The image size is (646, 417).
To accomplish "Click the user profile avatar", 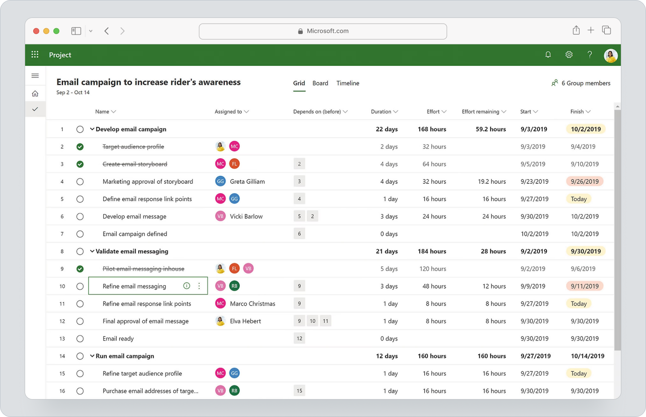I will click(x=611, y=55).
